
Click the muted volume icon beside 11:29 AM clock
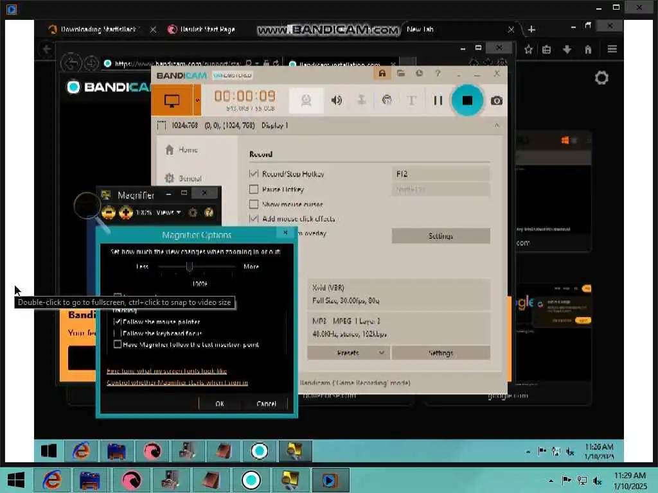tap(597, 481)
